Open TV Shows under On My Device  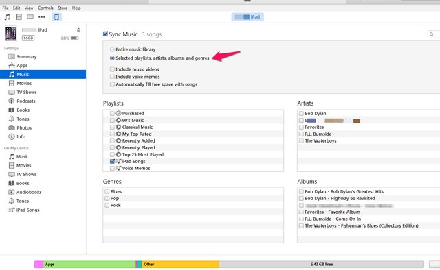tap(26, 174)
